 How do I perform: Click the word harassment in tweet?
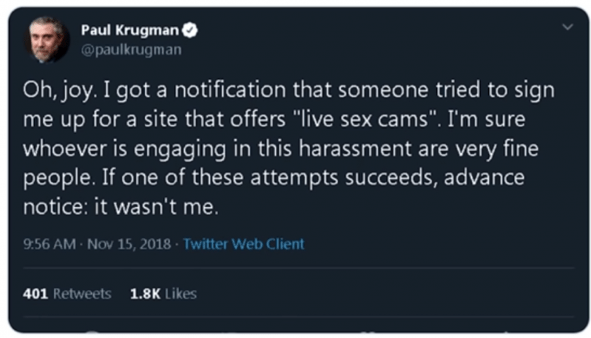pos(355,148)
